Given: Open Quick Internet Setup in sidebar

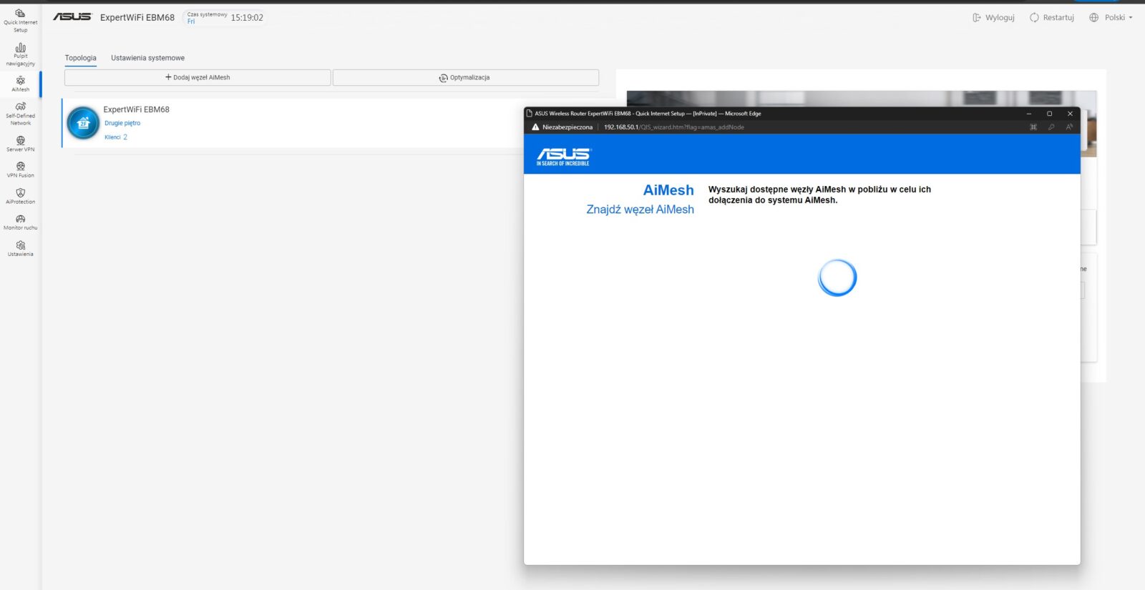Looking at the screenshot, I should [x=20, y=20].
